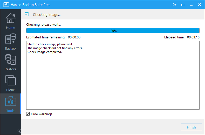Switch to the Clone section
Viewport: 205px width, 135px height.
pos(10,81)
